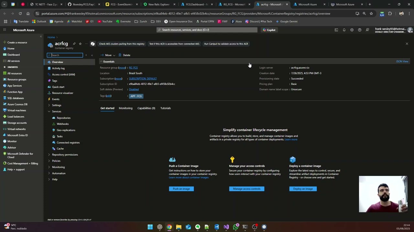Click Create a resource plus icon

[x=5, y=43]
